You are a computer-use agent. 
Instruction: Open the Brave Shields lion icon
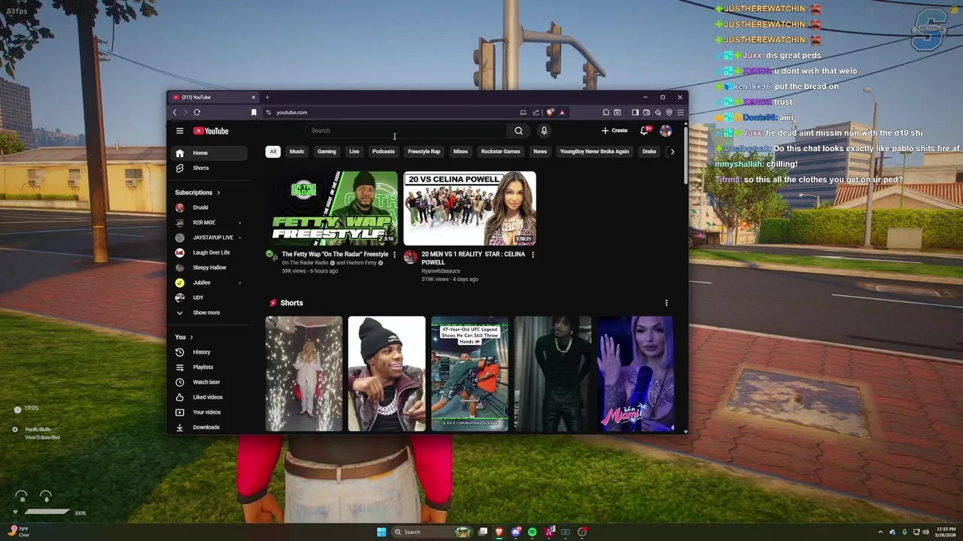[551, 112]
